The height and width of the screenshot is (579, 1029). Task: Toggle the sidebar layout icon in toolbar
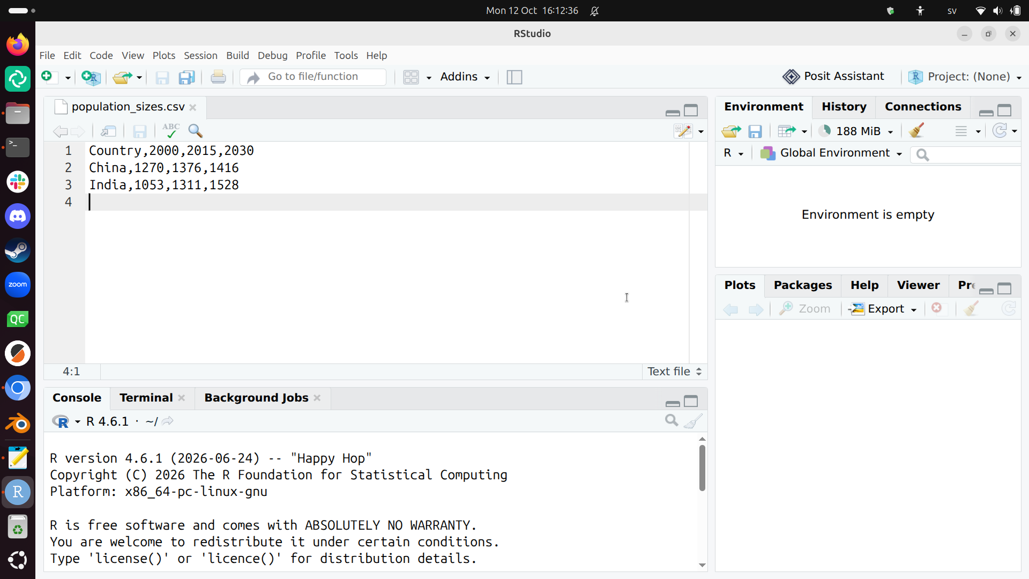[x=514, y=77]
